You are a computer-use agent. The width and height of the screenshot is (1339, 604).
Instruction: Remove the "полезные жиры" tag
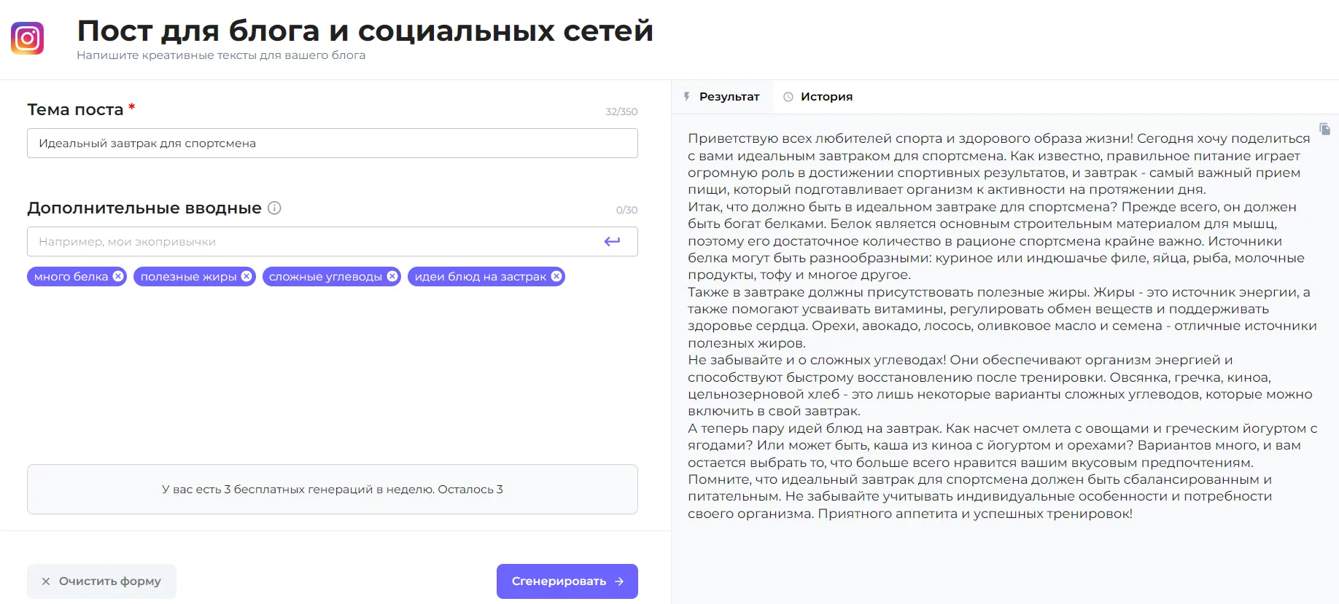[x=247, y=276]
